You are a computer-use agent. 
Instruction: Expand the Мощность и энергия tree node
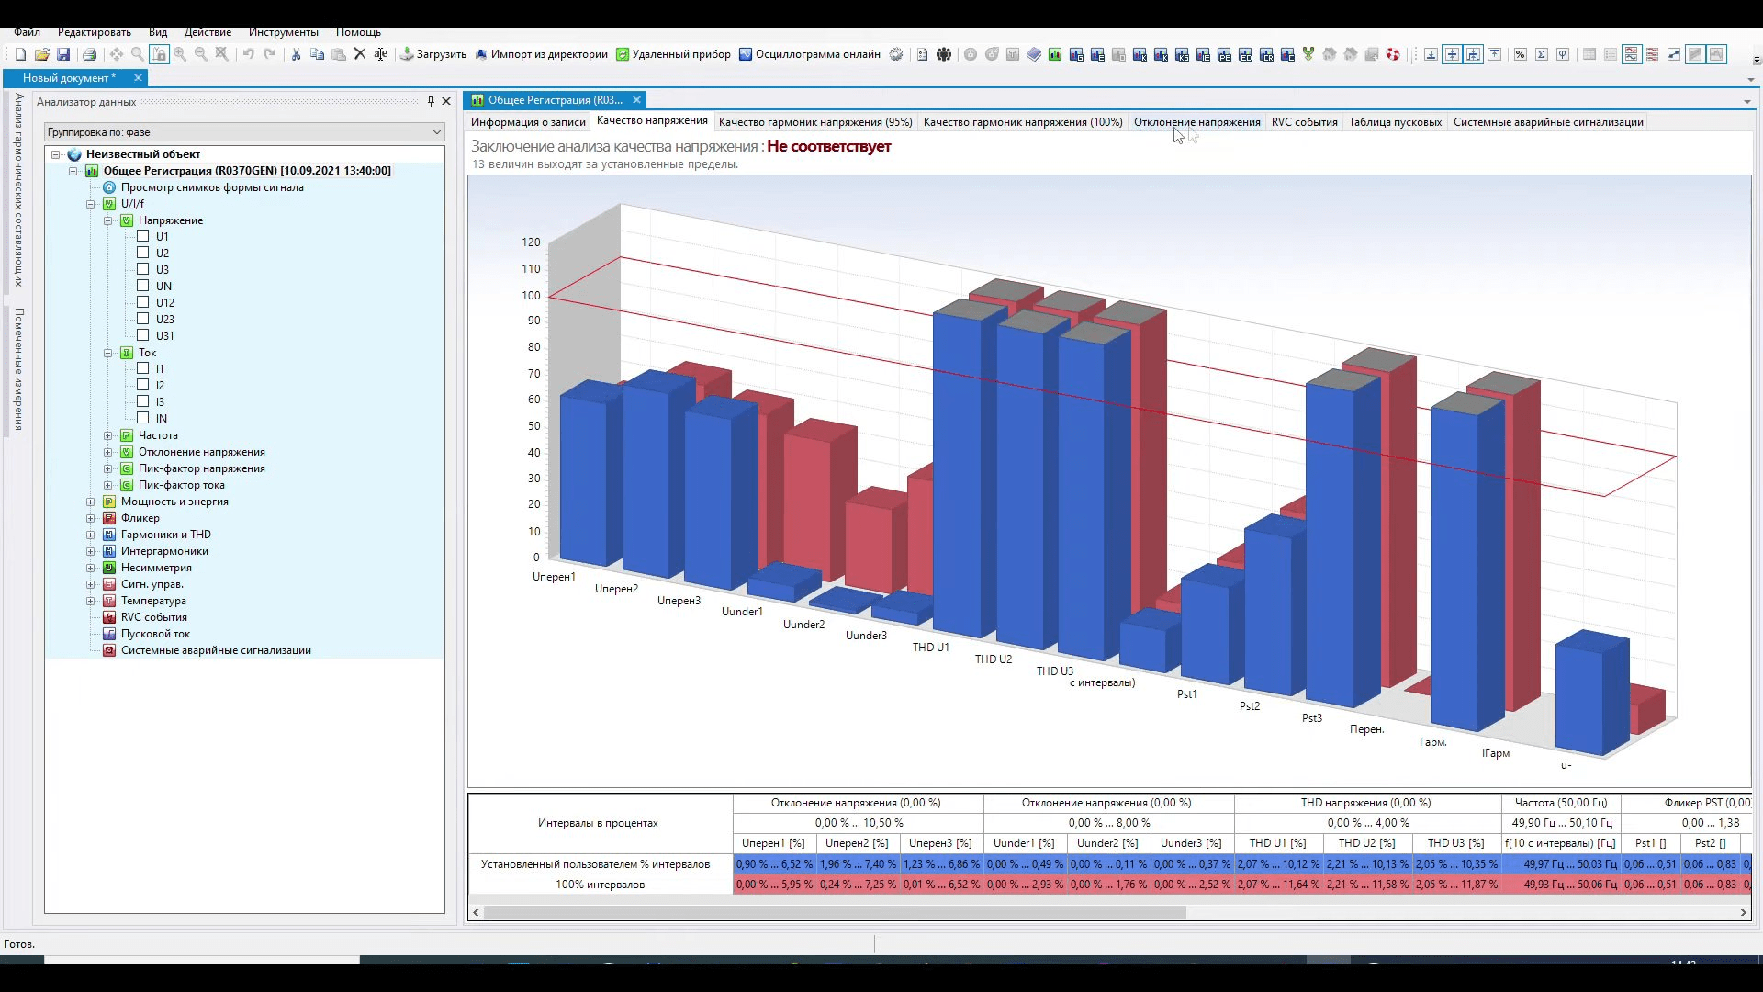91,501
